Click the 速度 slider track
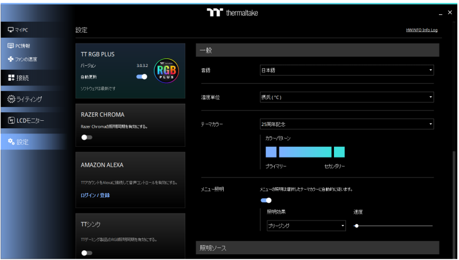Screen dimensions: 459x260 click(x=396, y=226)
